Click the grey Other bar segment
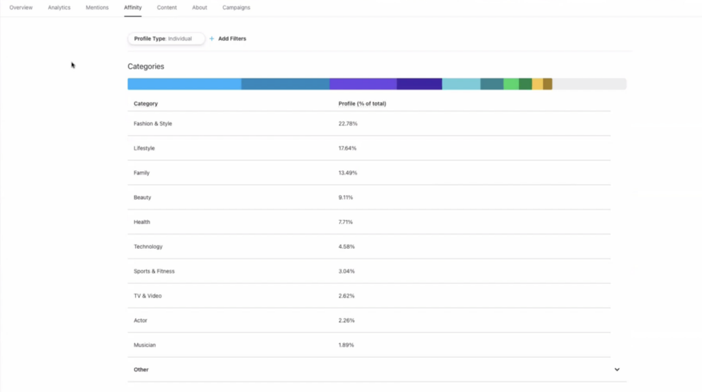 coord(590,84)
